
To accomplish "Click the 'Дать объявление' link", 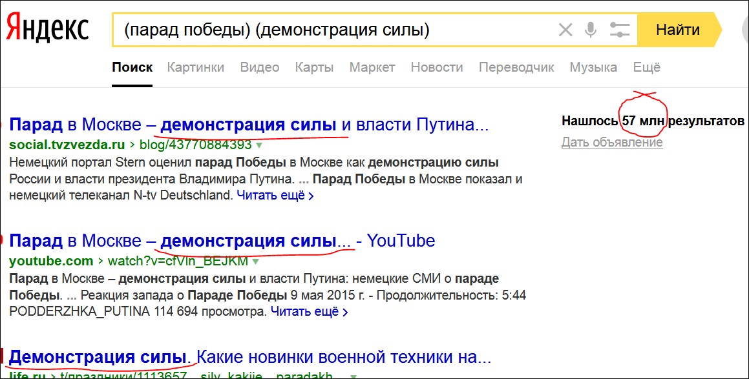I will tap(612, 142).
